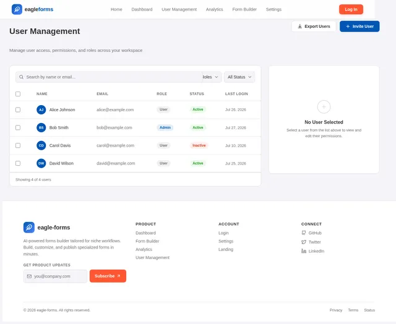Image resolution: width=396 pixels, height=324 pixels.
Task: Click the GitHub icon in footer
Action: point(304,233)
